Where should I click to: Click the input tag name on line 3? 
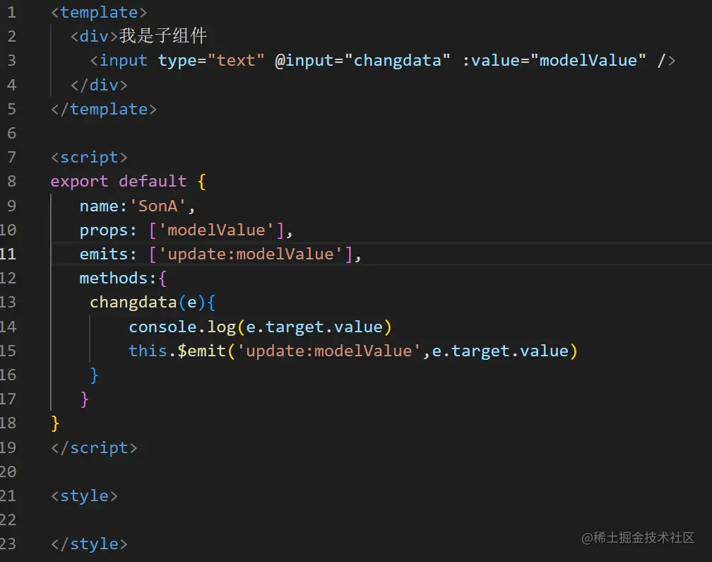(x=123, y=60)
